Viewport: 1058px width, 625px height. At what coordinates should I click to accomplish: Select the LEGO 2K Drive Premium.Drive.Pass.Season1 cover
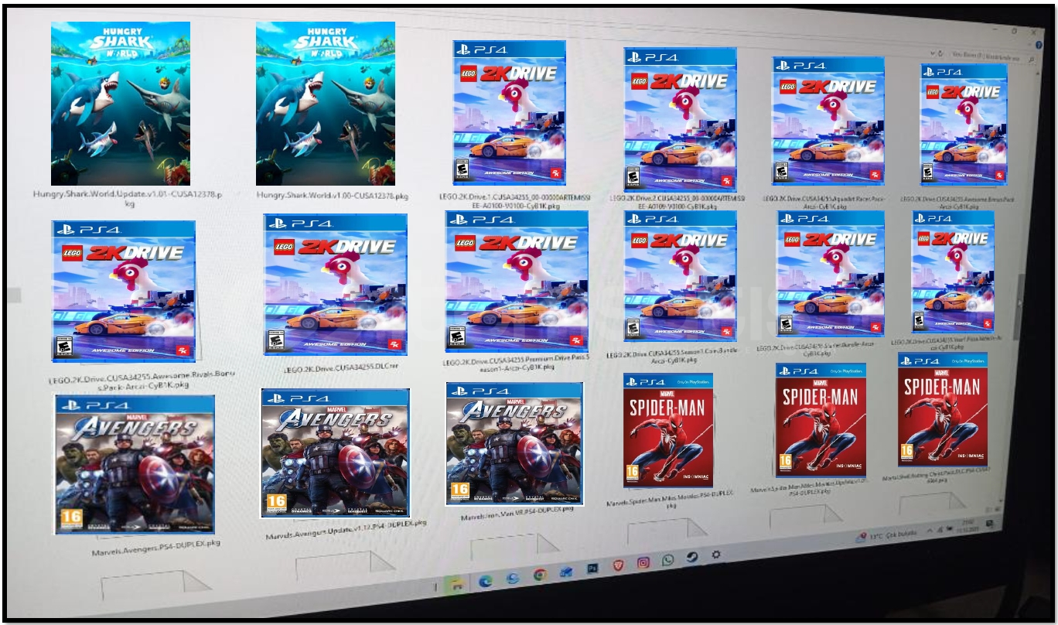point(517,282)
